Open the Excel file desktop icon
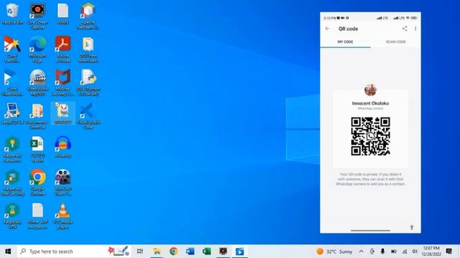This screenshot has height=258, width=460. click(x=37, y=149)
